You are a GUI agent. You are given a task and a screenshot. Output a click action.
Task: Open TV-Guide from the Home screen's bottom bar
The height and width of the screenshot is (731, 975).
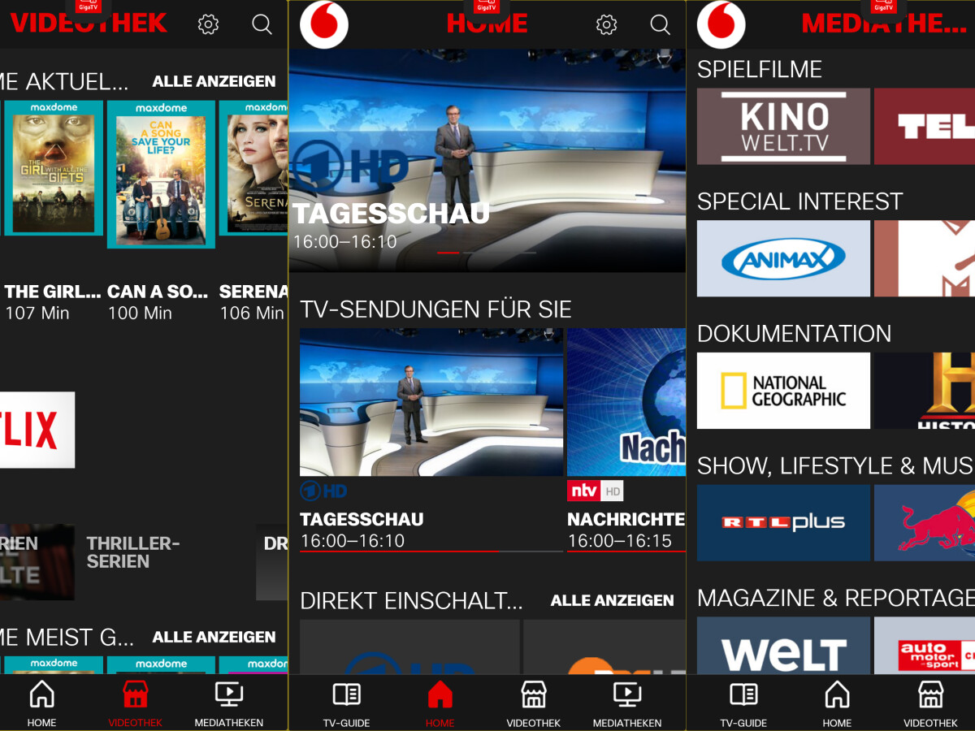pyautogui.click(x=346, y=703)
